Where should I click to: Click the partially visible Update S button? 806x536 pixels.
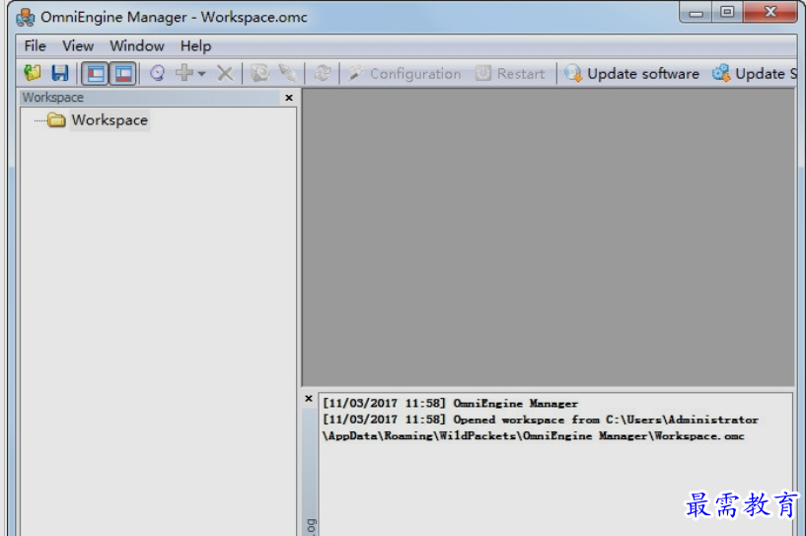pyautogui.click(x=755, y=74)
